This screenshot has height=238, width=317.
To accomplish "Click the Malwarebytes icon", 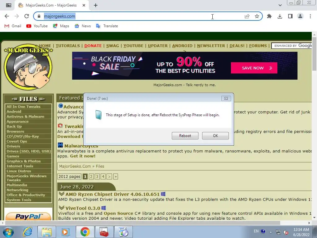I will tap(60, 145).
